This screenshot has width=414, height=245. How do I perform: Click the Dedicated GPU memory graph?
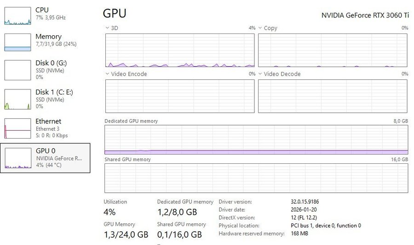pyautogui.click(x=256, y=139)
